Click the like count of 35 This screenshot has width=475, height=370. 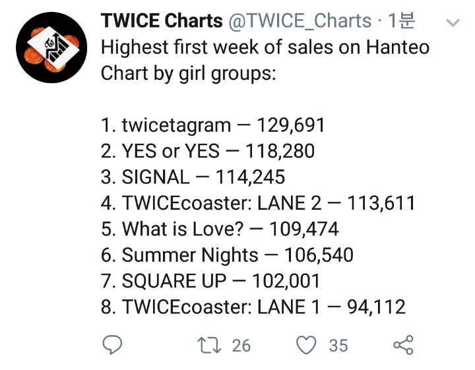[338, 345]
